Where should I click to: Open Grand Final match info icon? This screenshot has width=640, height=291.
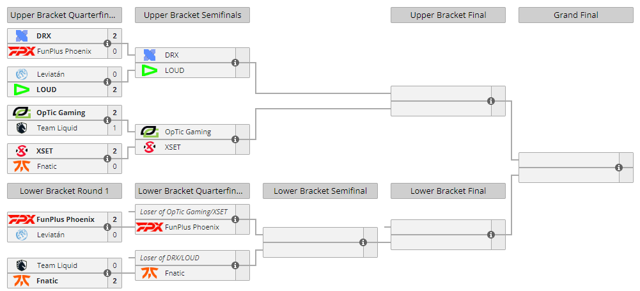click(x=619, y=168)
